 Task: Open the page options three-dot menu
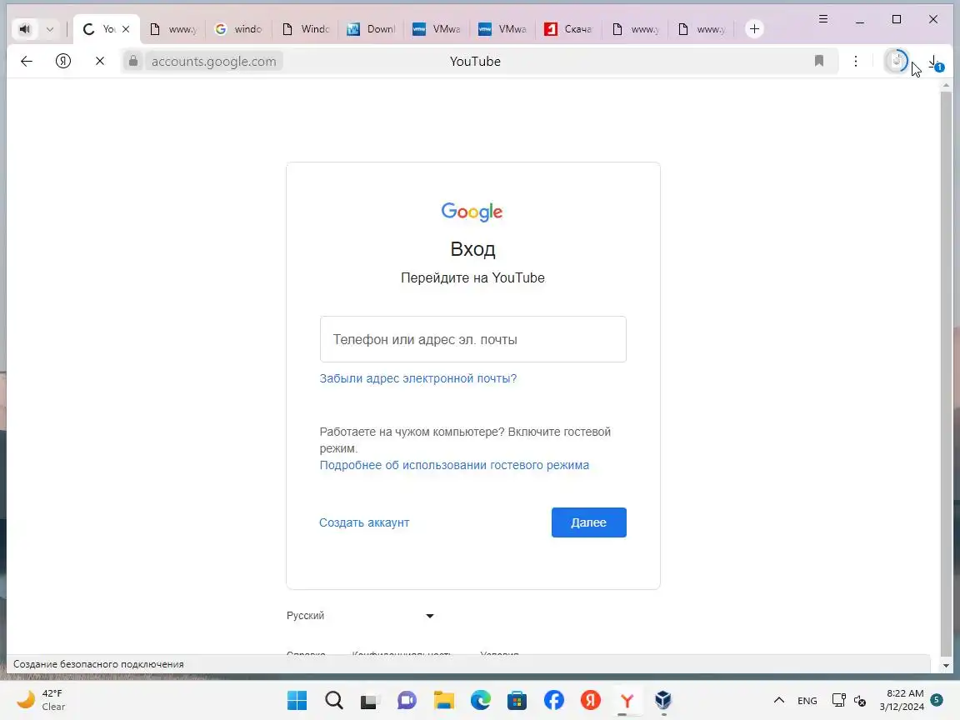[x=856, y=61]
